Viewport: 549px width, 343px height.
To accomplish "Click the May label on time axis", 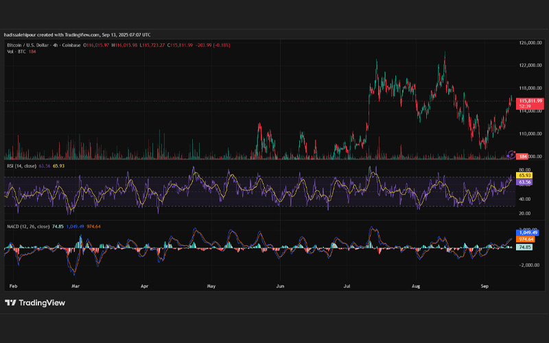I will 211,286.
